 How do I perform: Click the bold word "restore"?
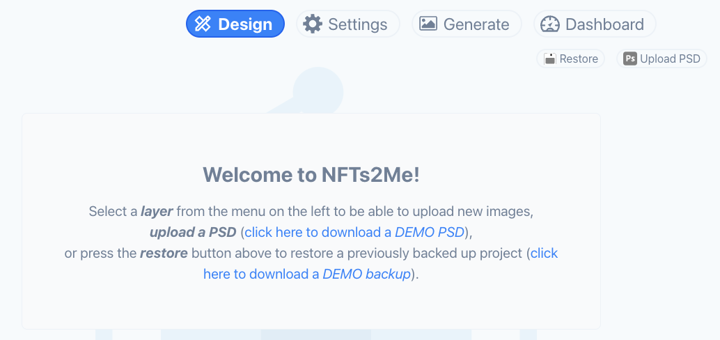coord(164,253)
